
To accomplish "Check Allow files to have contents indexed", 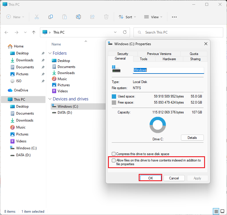I will tap(114, 160).
